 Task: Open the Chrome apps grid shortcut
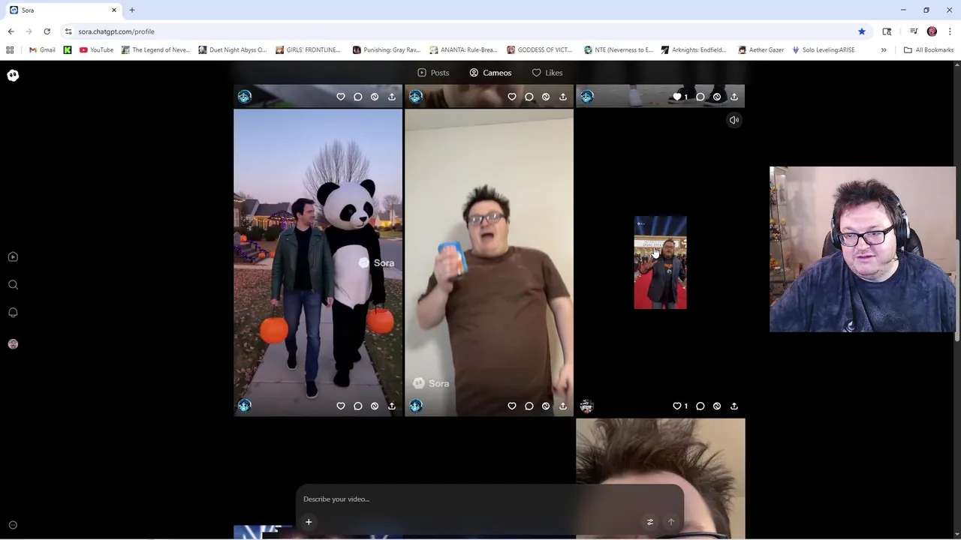point(10,50)
